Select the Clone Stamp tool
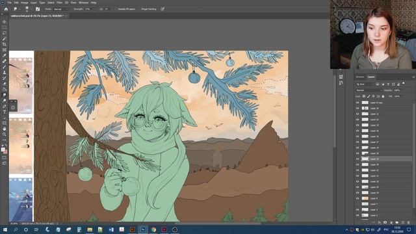This screenshot has height=234, width=416. 5,72
